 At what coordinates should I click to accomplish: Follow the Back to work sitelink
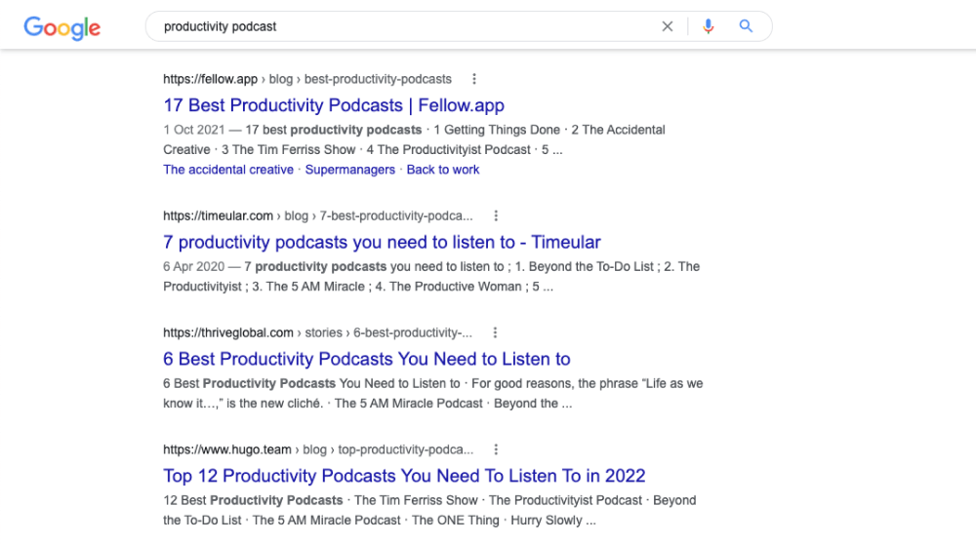tap(442, 170)
